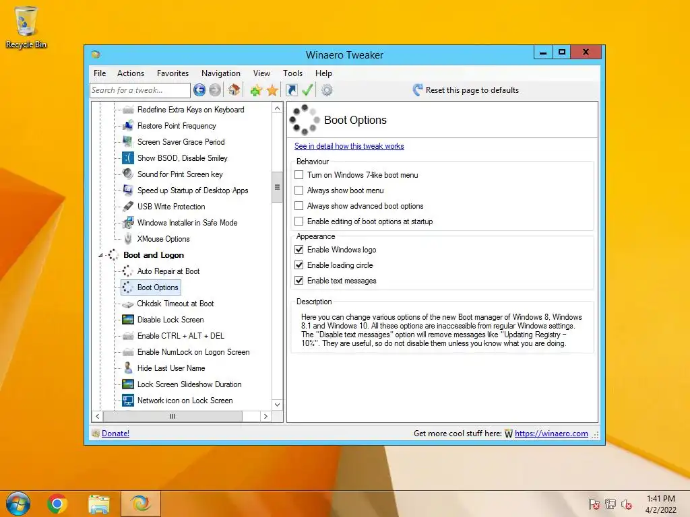Open the Navigation menu
The image size is (690, 517).
221,73
